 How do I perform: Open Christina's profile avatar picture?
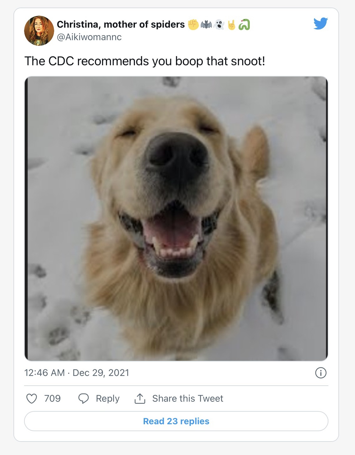[x=39, y=31]
